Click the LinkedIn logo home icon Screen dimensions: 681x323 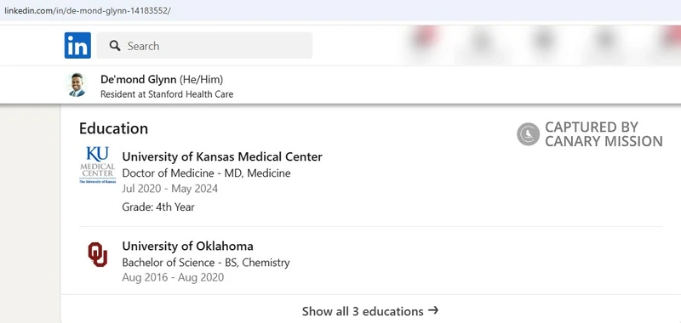point(77,45)
